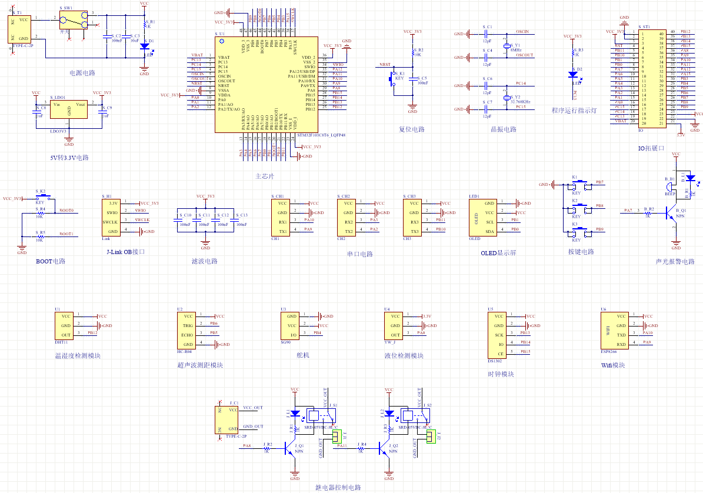Click the S_D2 program-running LED diode
Viewport: 703px width, 493px height.
[x=573, y=75]
